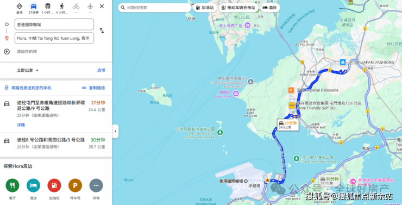
Task: Click the gas station (加油站) red icon
Action: [x=54, y=185]
